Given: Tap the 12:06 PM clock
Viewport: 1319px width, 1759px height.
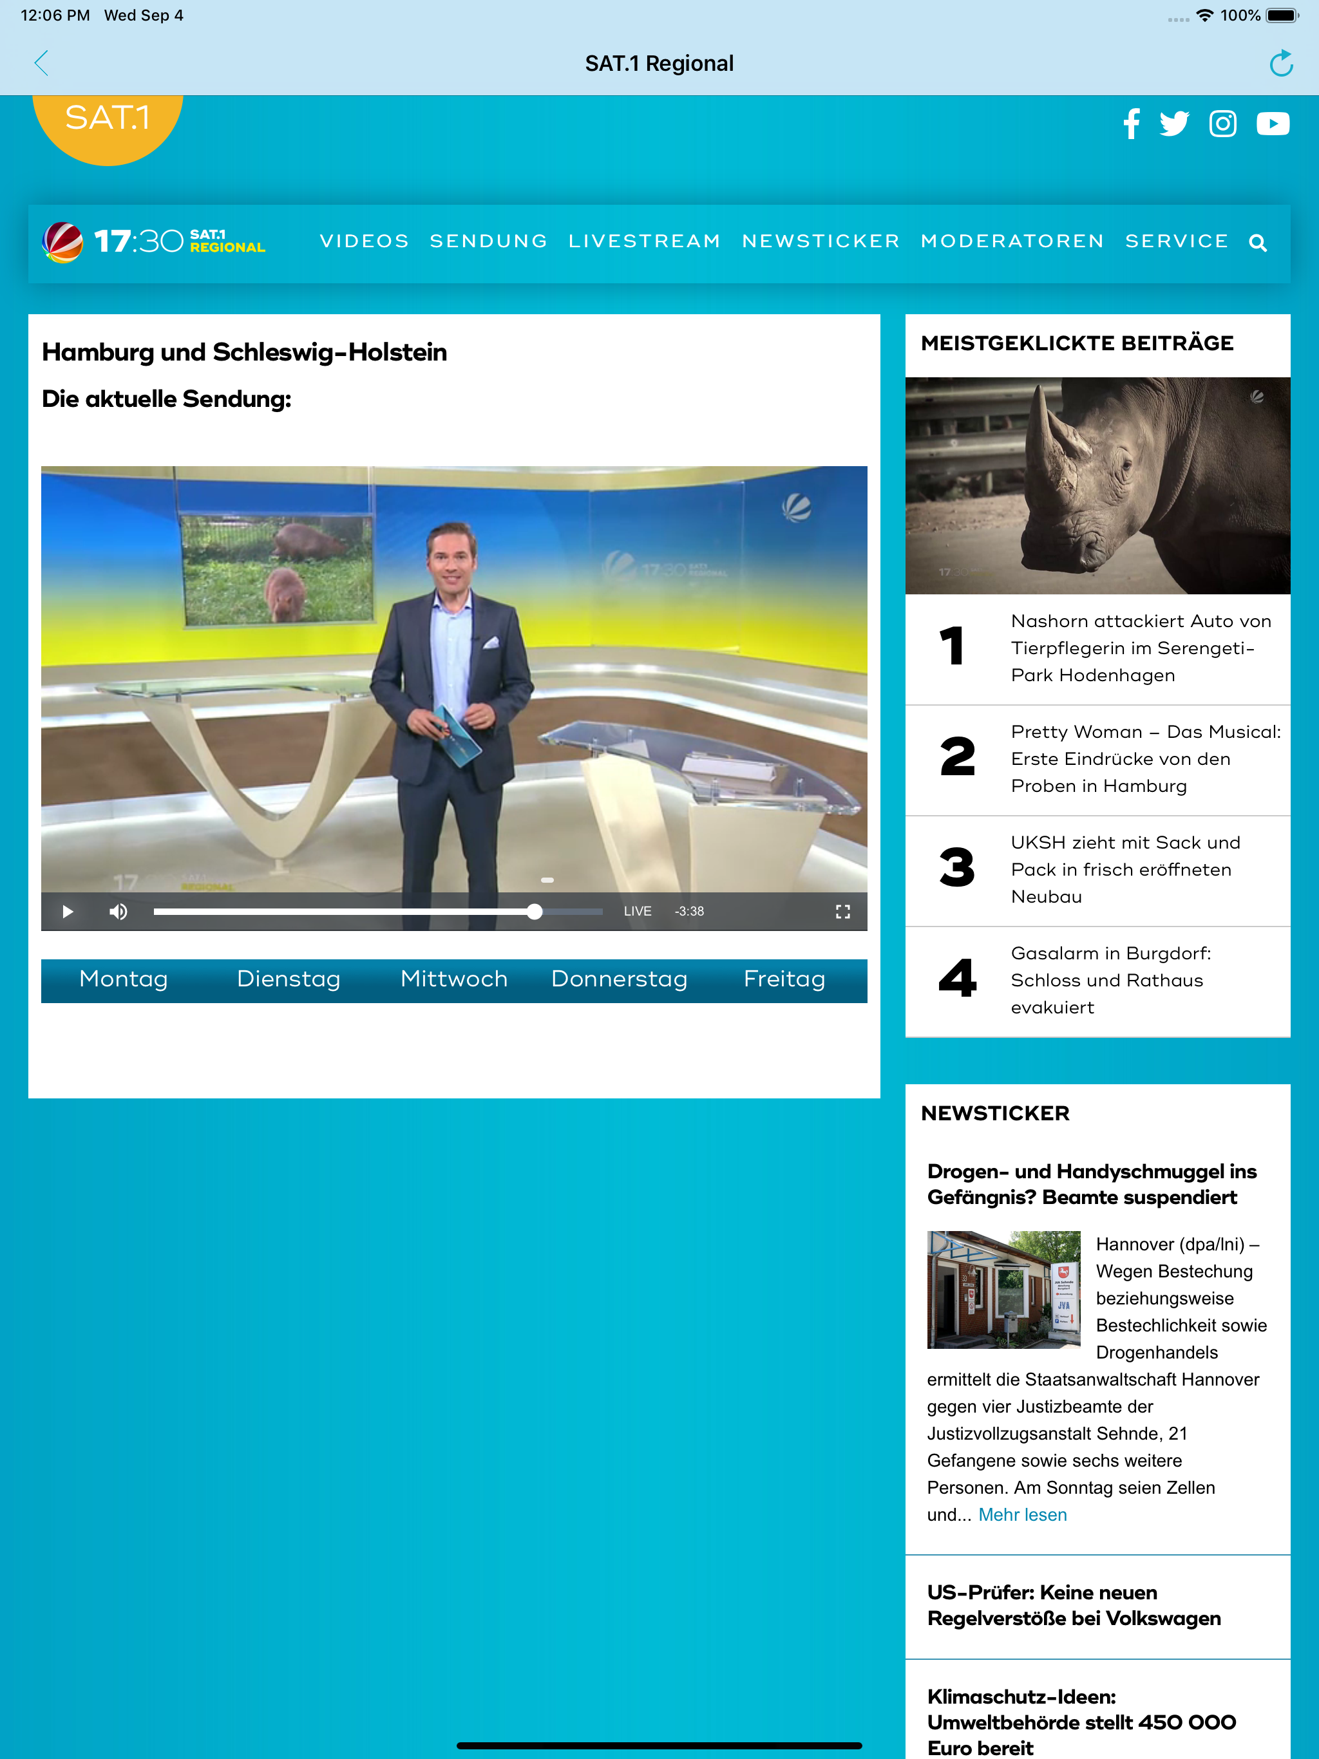Looking at the screenshot, I should coord(55,15).
